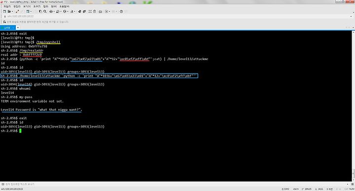The width and height of the screenshot is (355, 191).
Task: Open the fifth menu bar item (Tab)
Action: (46, 6)
